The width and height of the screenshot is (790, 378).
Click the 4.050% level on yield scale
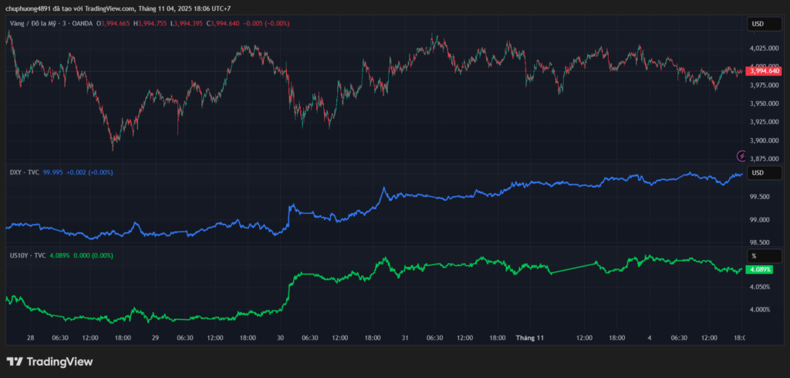click(x=759, y=287)
